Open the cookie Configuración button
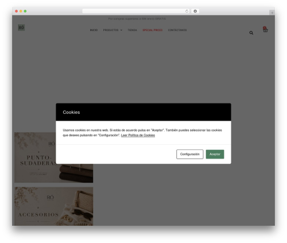 click(189, 154)
